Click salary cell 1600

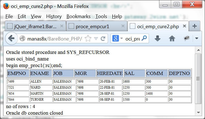(134, 82)
